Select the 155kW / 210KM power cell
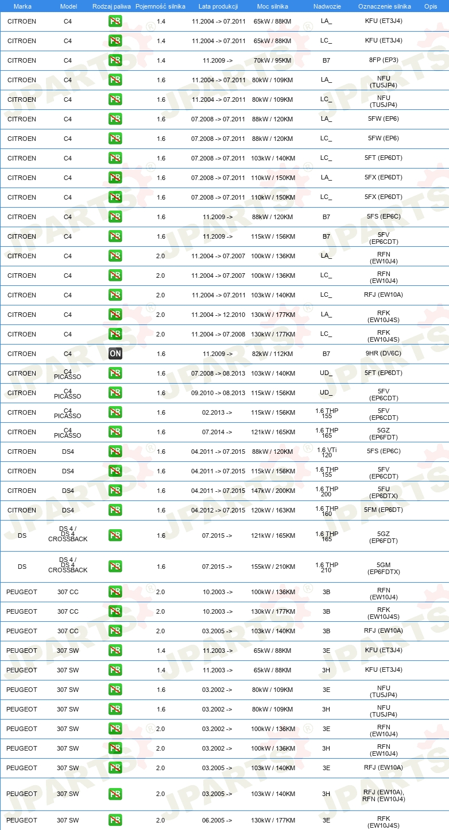 click(273, 567)
